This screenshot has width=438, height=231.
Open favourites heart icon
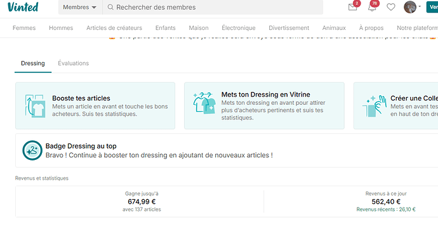pos(391,7)
